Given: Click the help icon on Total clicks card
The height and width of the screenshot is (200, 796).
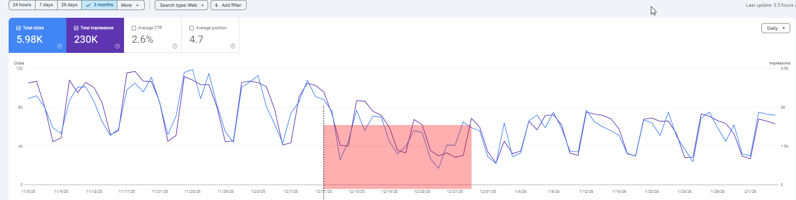Looking at the screenshot, I should click(x=60, y=46).
